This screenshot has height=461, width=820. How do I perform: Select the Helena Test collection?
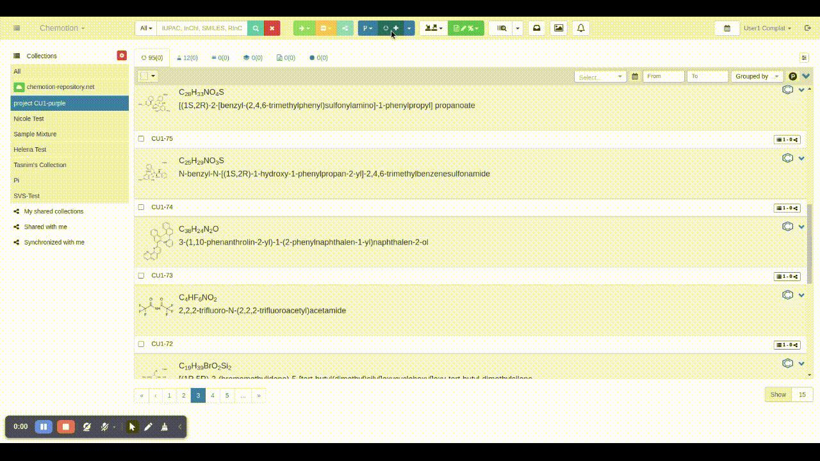(x=30, y=149)
